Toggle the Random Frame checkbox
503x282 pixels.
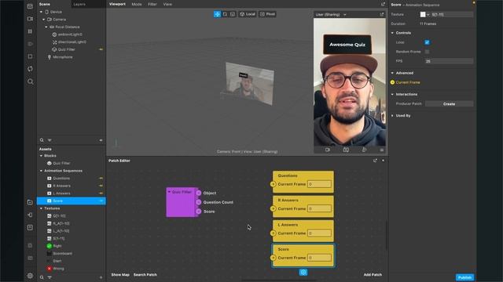click(x=427, y=52)
